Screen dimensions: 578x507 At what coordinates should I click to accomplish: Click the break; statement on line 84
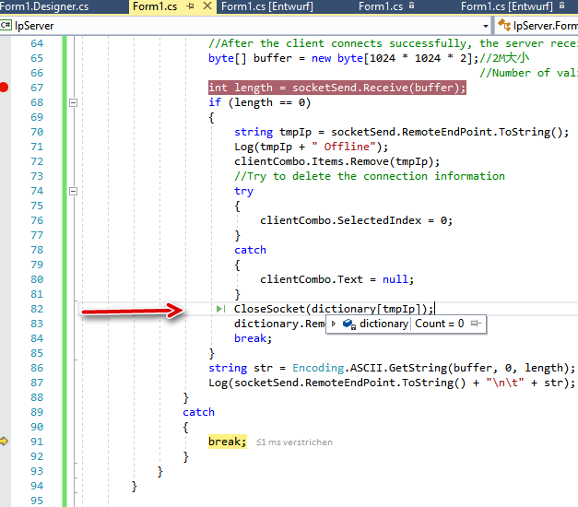coord(253,338)
